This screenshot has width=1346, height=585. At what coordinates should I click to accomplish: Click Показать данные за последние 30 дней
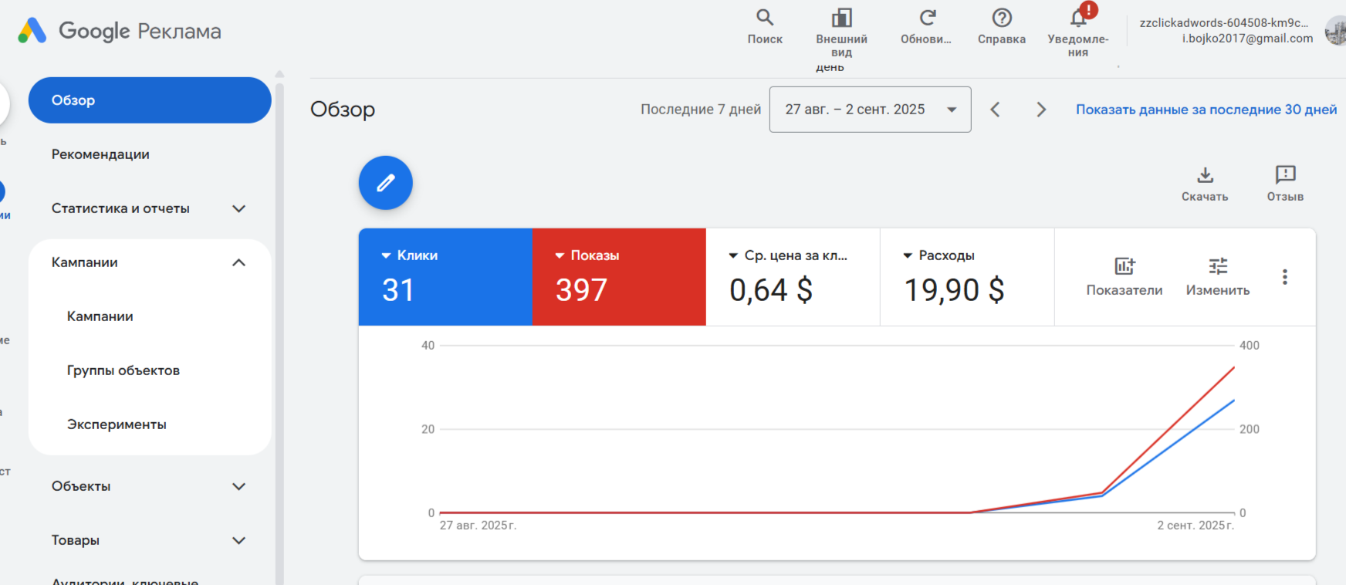pos(1206,110)
